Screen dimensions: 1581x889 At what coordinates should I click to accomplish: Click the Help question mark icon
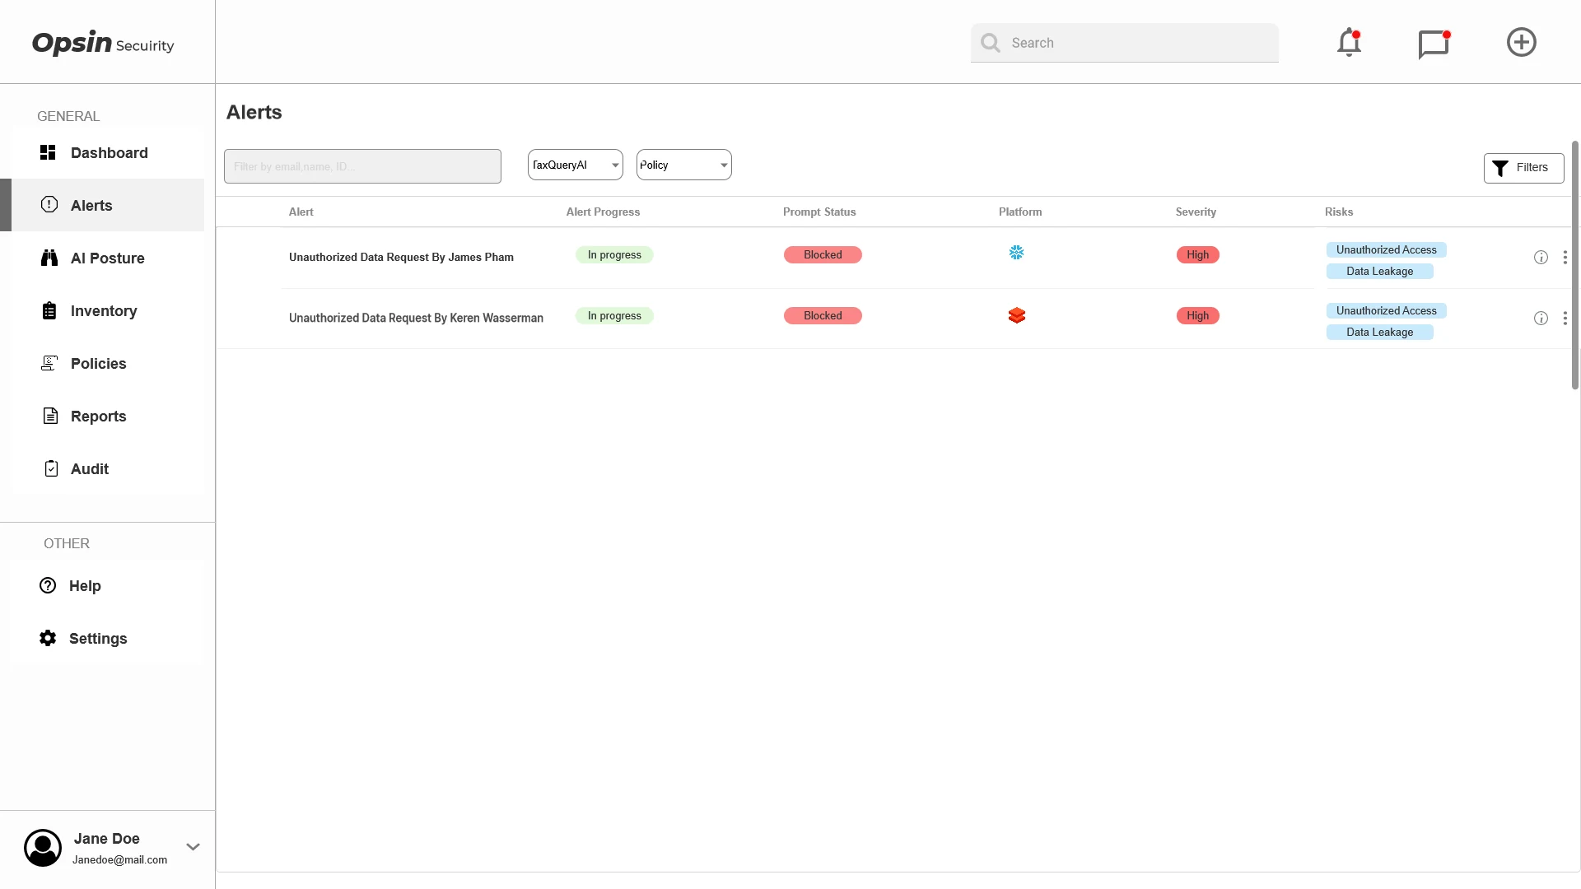tap(48, 585)
